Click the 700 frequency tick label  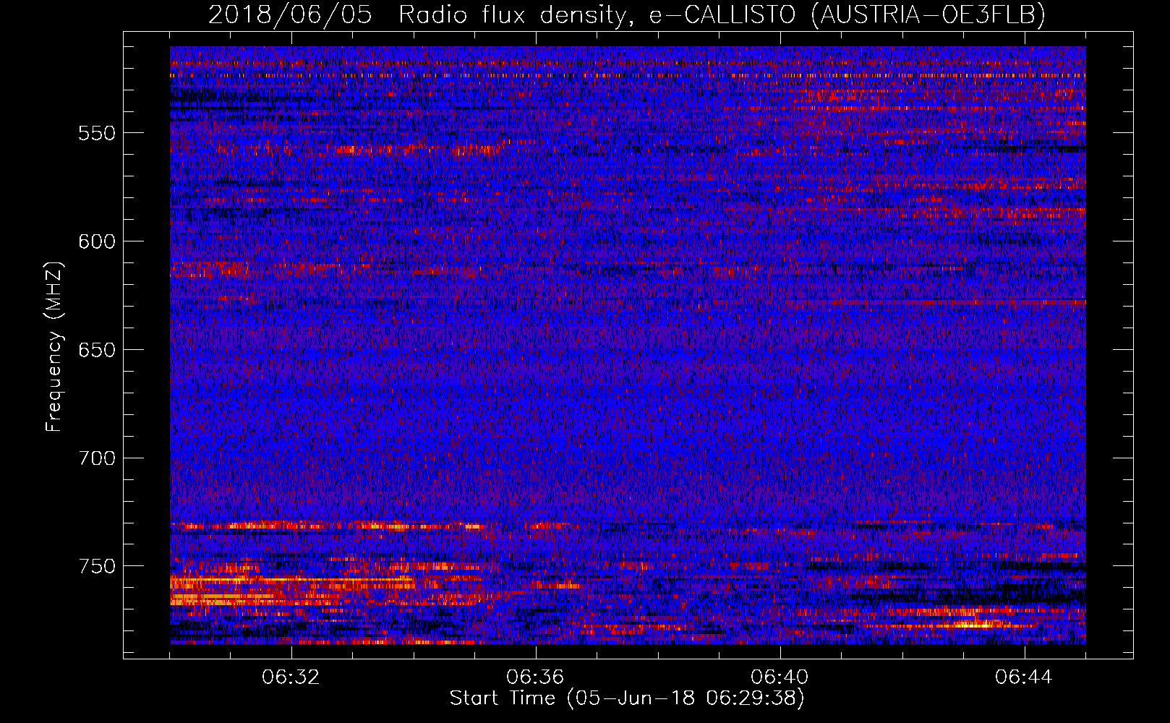[97, 458]
